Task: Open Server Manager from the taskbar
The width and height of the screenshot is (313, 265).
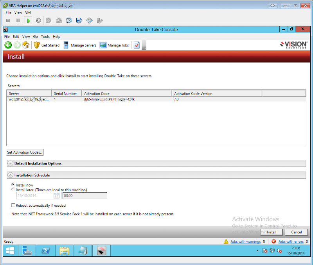Action: pyautogui.click(x=27, y=251)
